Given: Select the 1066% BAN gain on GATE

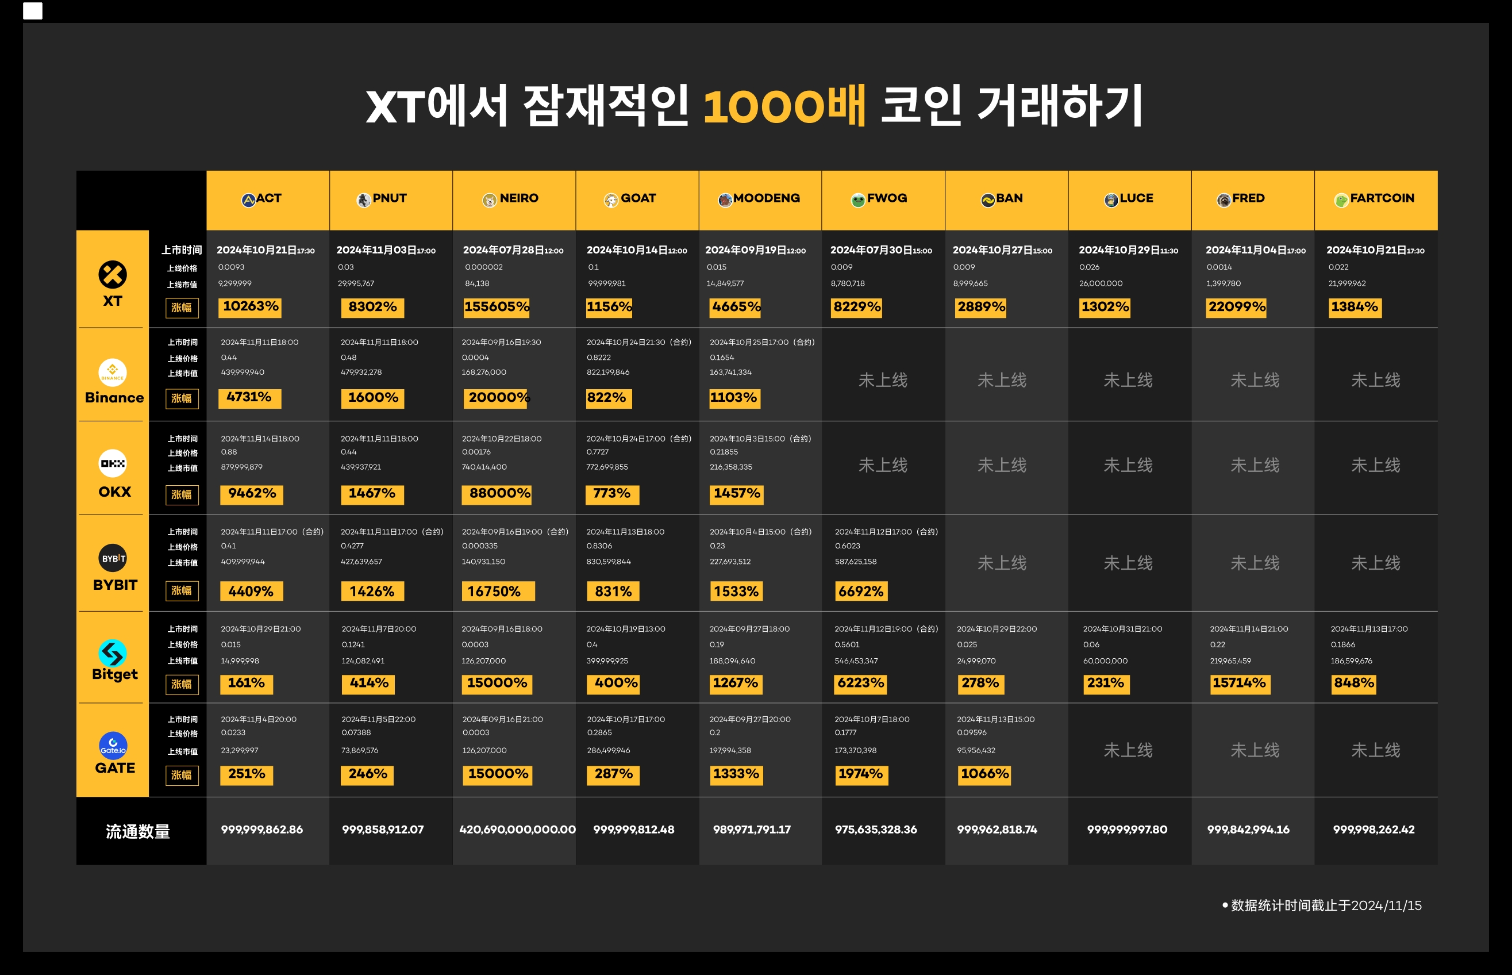Looking at the screenshot, I should click(985, 774).
